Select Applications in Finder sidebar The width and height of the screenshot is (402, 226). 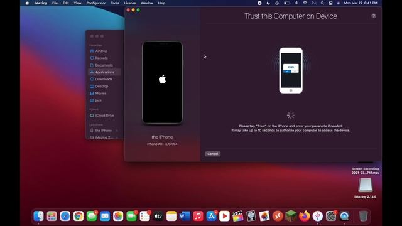(104, 72)
